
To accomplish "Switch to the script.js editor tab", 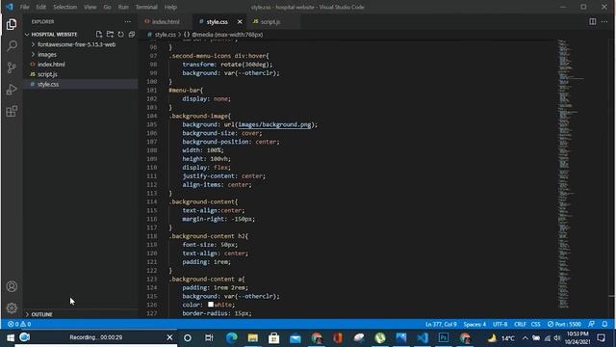I will pyautogui.click(x=269, y=21).
